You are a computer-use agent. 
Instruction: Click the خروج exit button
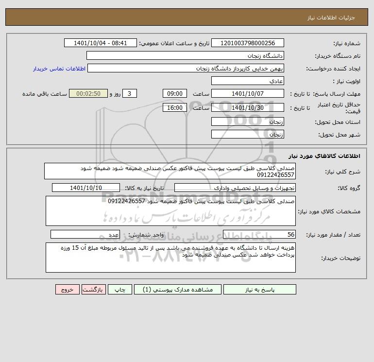(67, 290)
